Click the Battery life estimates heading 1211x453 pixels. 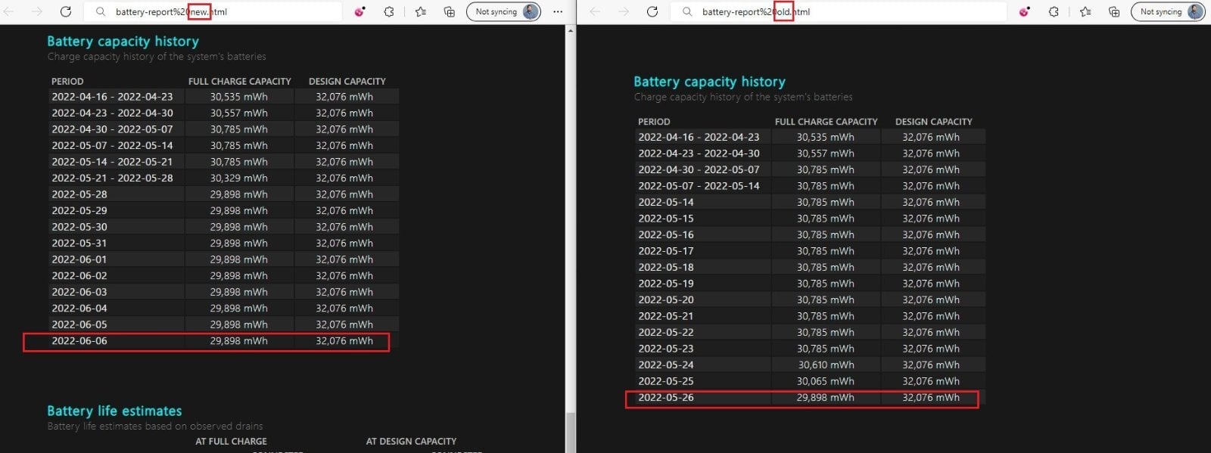coord(114,411)
